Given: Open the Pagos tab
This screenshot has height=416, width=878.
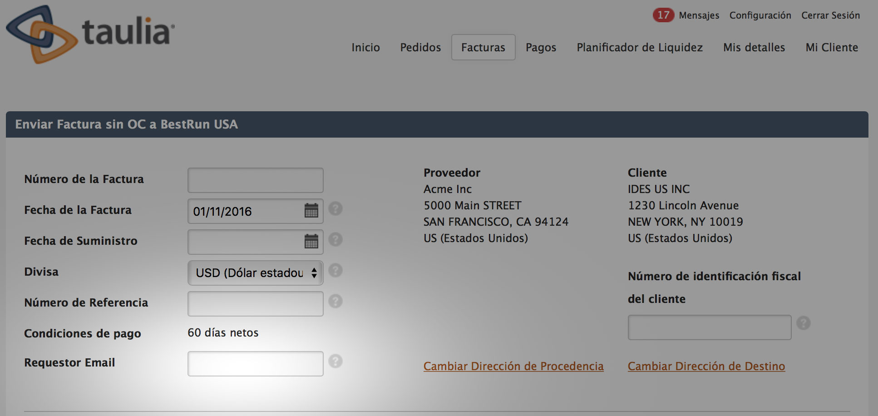Looking at the screenshot, I should click(541, 48).
